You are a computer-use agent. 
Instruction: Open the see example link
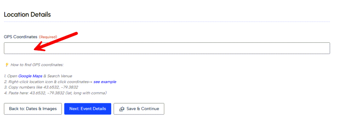click(105, 82)
